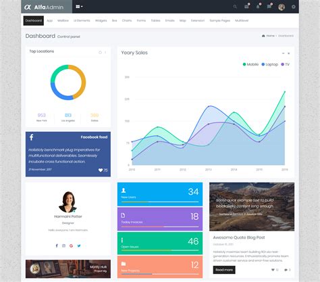Click the Today Invoices document icon
The image size is (320, 282).
[x=123, y=215]
